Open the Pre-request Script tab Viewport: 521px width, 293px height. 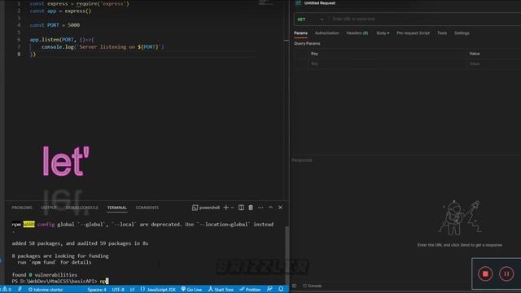pos(413,33)
